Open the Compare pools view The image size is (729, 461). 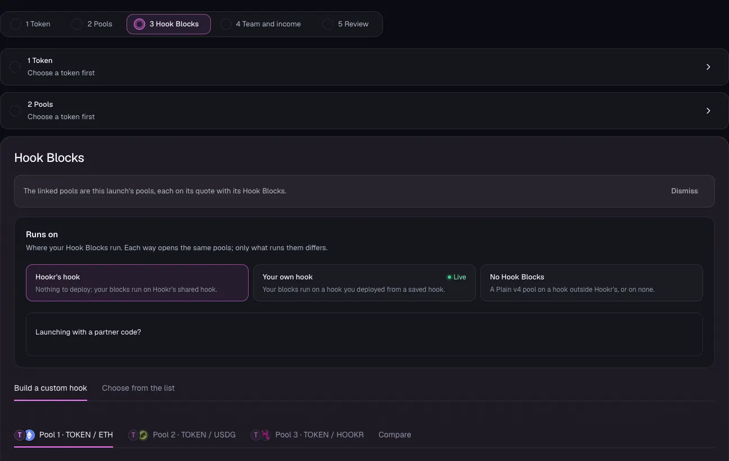[x=395, y=435]
